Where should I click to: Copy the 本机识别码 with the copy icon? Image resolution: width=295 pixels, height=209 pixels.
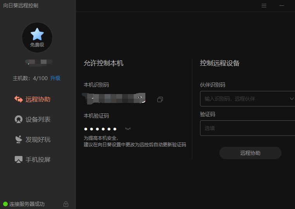(160, 99)
